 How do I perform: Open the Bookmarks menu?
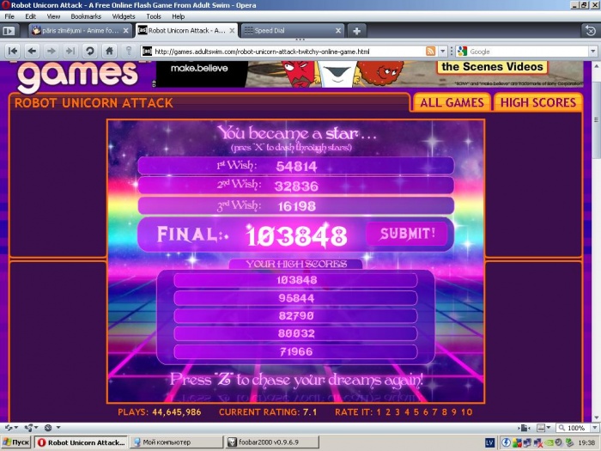[x=86, y=16]
